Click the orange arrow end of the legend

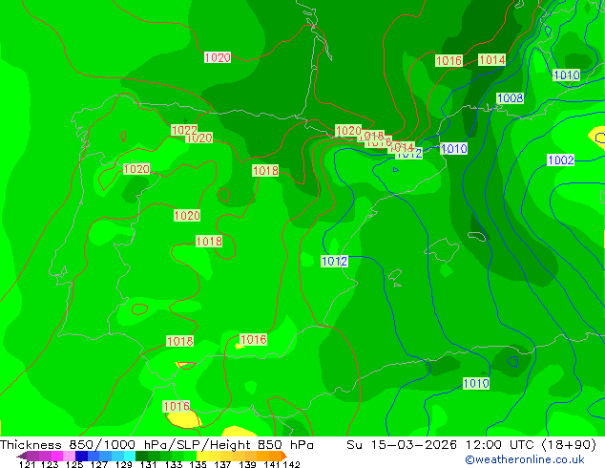tap(284, 456)
